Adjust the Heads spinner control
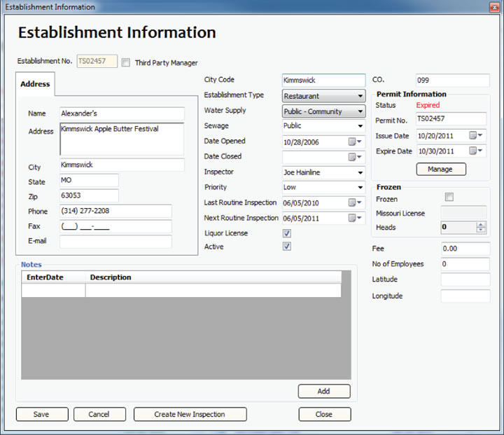This screenshot has height=435, width=504. [x=480, y=227]
